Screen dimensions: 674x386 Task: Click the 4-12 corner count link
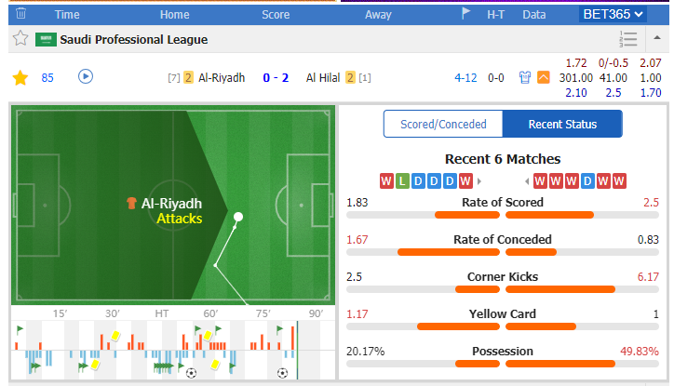pos(465,78)
